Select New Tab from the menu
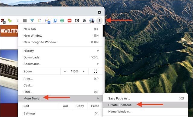 [60, 29]
